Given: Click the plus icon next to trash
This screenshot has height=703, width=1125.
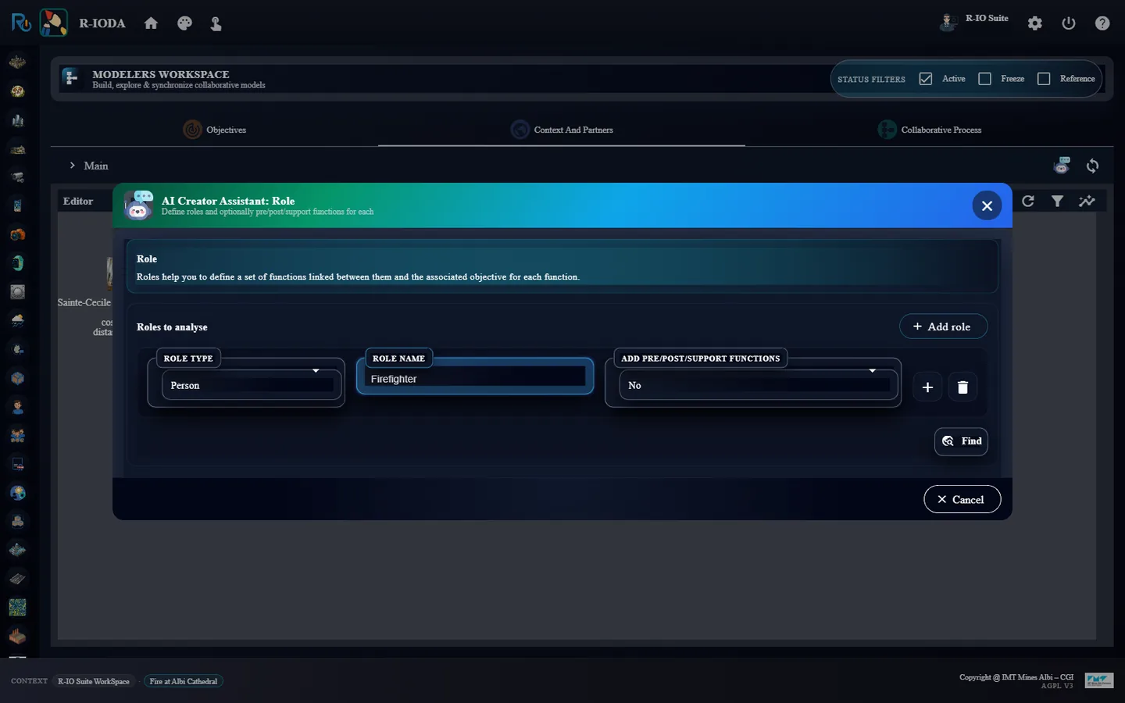Looking at the screenshot, I should point(927,387).
